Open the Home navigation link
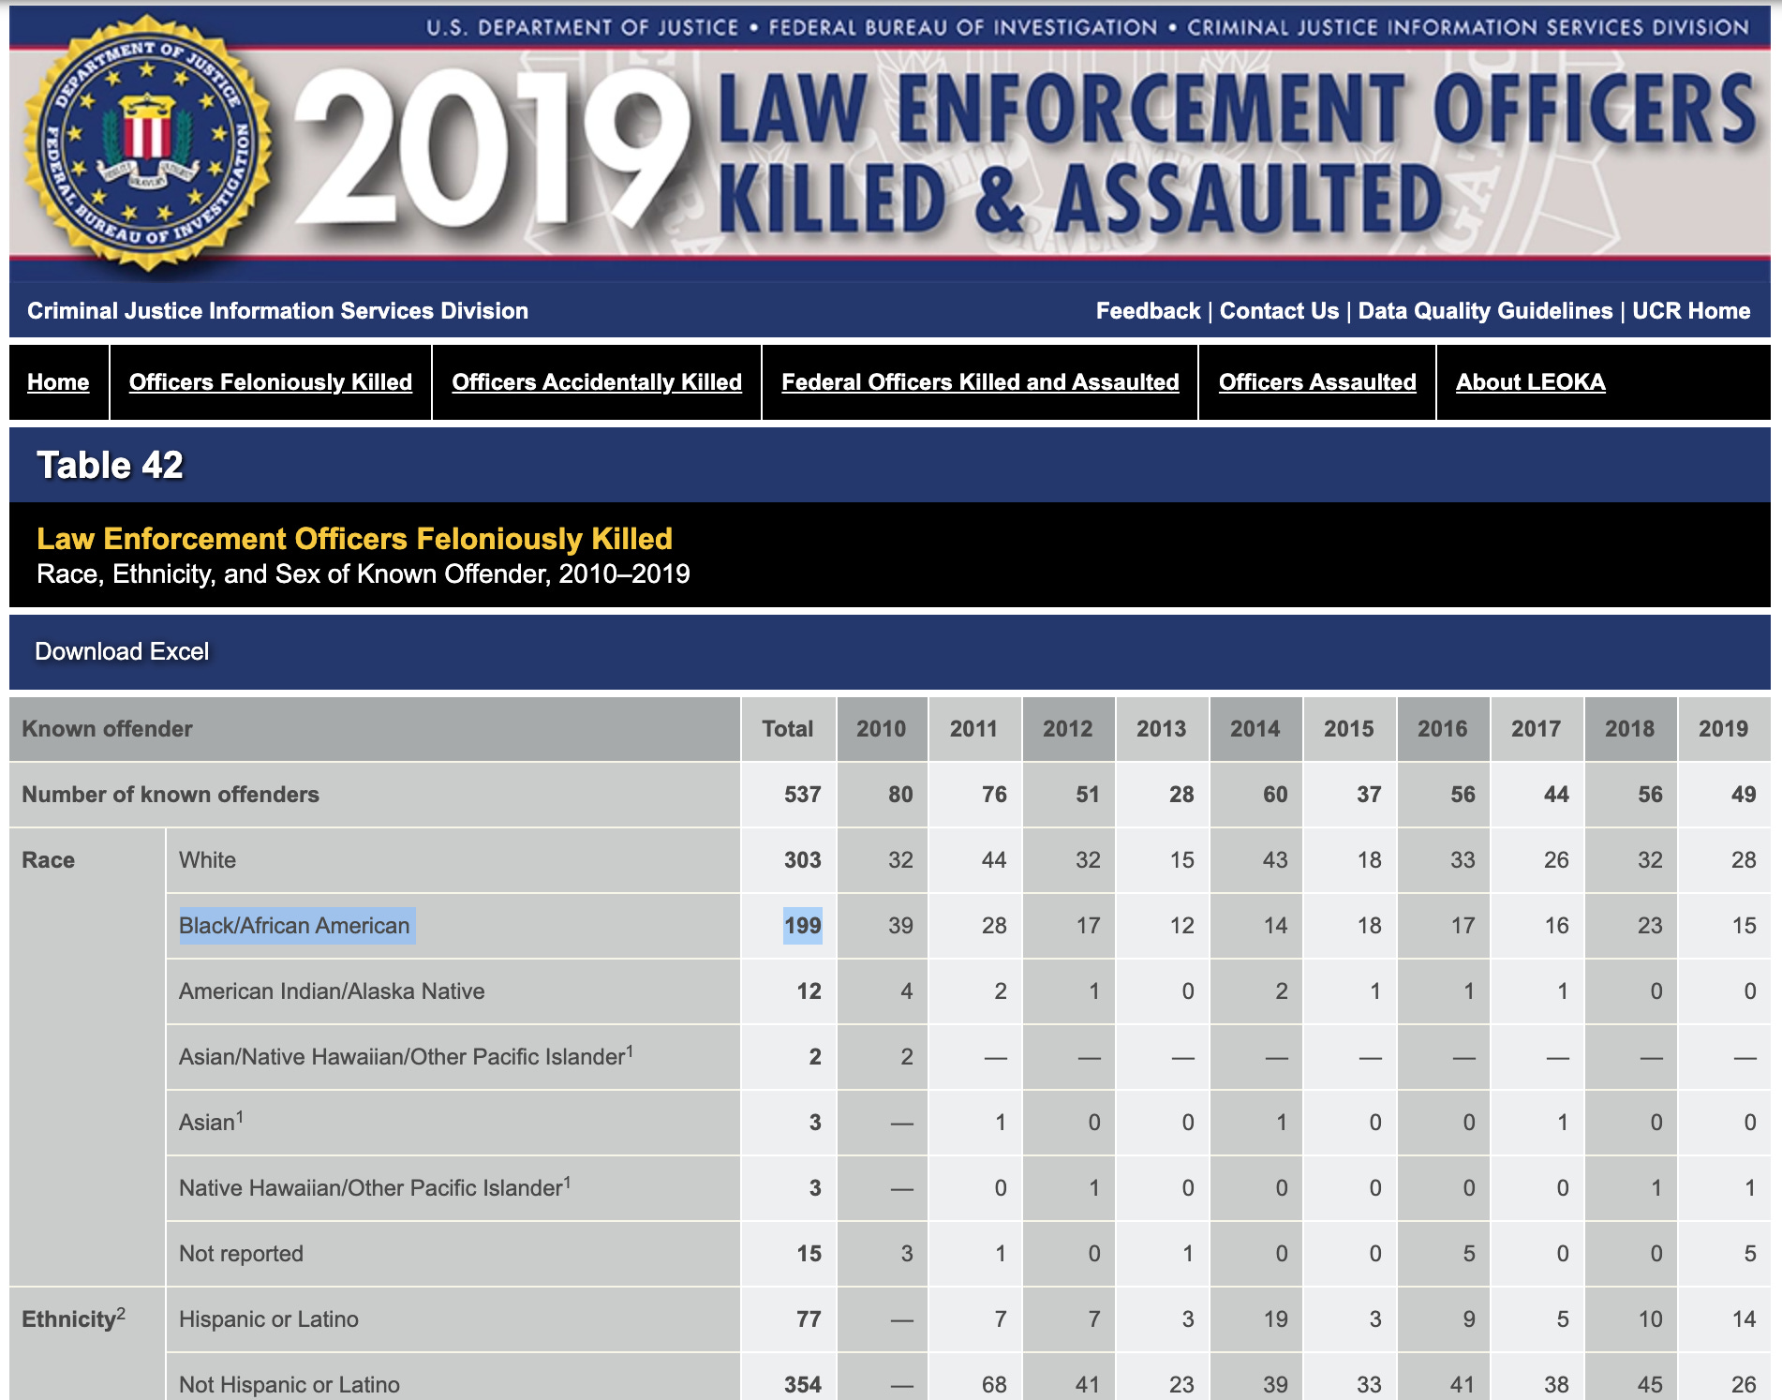This screenshot has width=1782, height=1400. tap(58, 382)
